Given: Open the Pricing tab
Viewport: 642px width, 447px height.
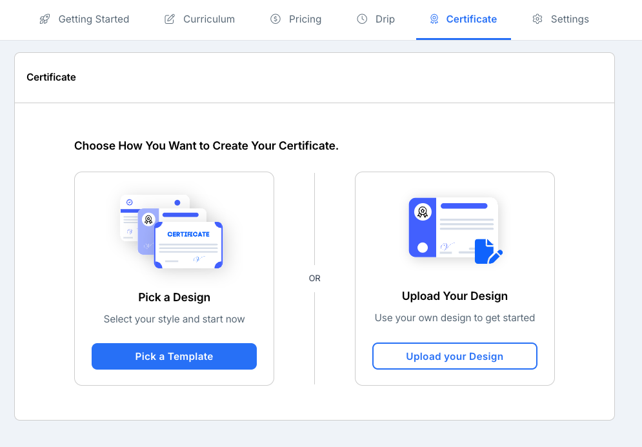Looking at the screenshot, I should [304, 19].
